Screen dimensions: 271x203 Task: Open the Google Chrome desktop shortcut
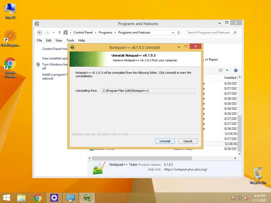[10, 68]
